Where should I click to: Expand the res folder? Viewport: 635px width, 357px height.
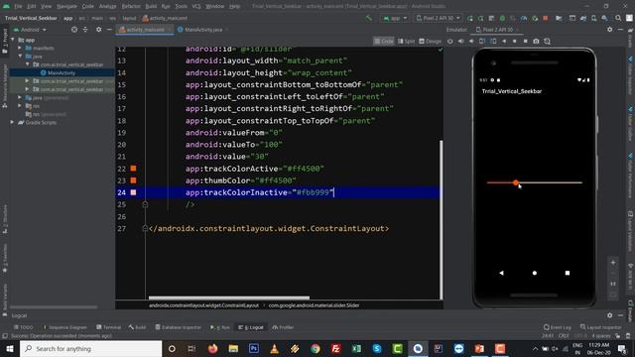point(20,106)
